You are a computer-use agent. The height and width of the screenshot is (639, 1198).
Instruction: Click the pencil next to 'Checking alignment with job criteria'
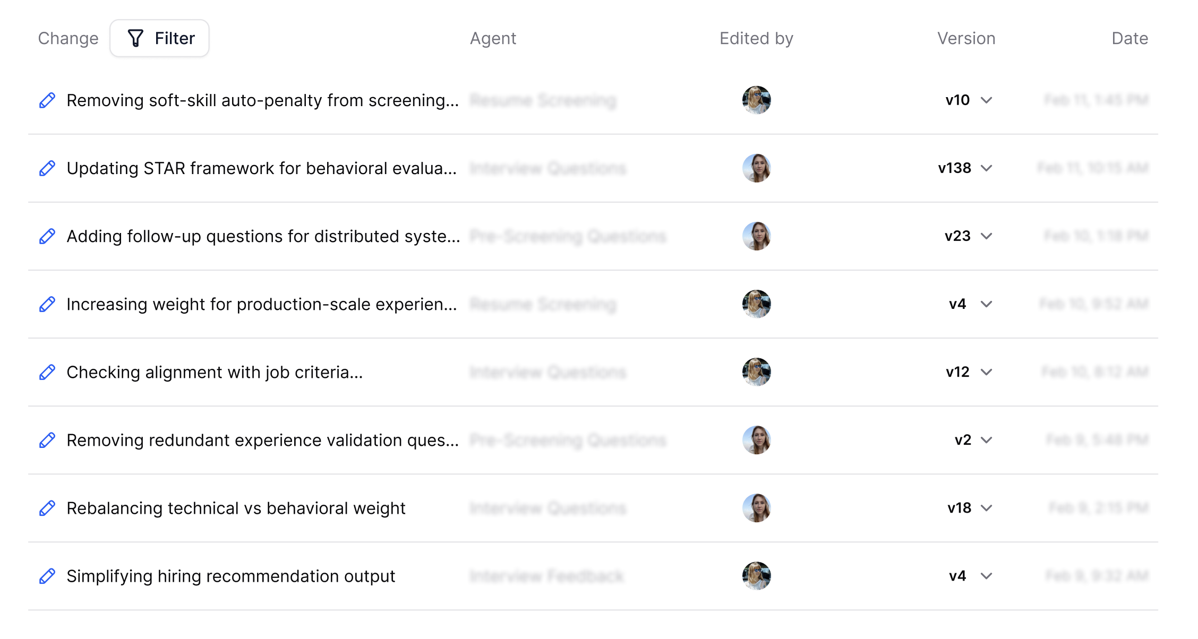(47, 372)
